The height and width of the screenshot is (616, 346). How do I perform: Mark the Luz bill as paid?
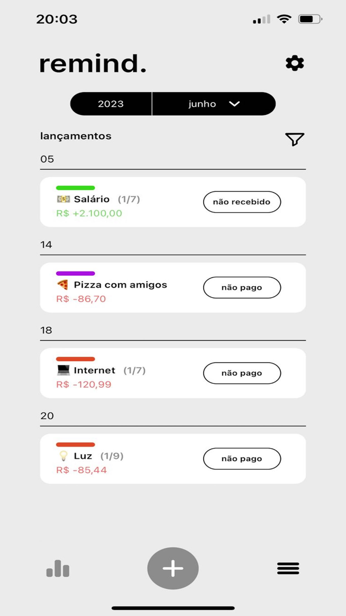[242, 459]
